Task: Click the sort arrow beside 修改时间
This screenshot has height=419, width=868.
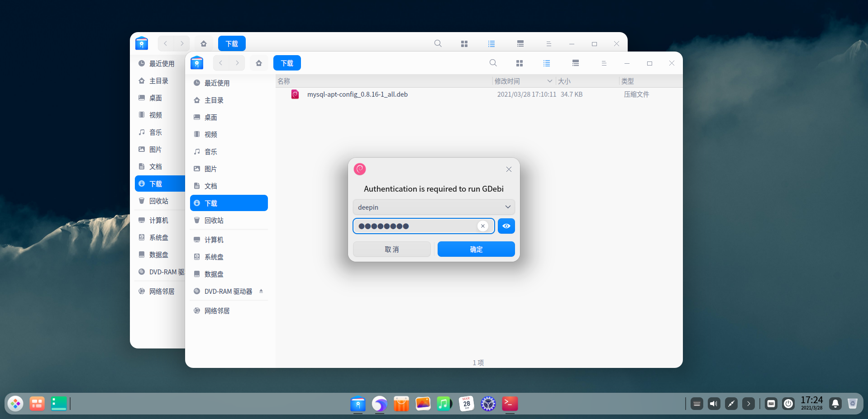Action: [549, 81]
